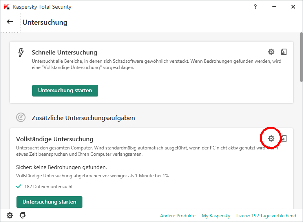Open settings for Schnelle Untersuchung
Viewport: 303px width, 222px height.
[271, 52]
